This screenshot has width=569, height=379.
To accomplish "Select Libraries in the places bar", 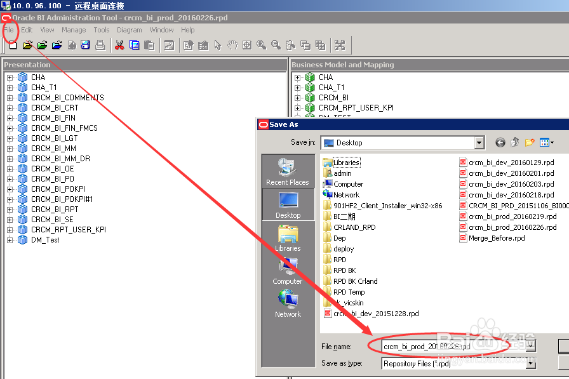I will [288, 238].
